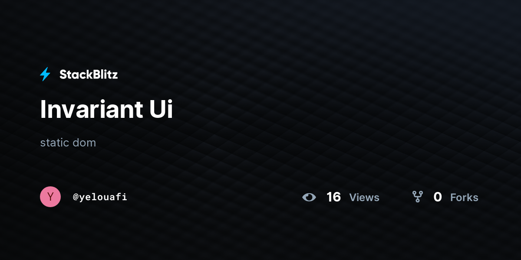This screenshot has height=260, width=521.
Task: Select the fork count number 0
Action: (x=438, y=197)
